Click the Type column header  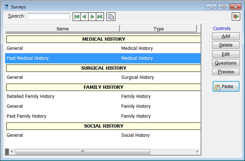158,29
